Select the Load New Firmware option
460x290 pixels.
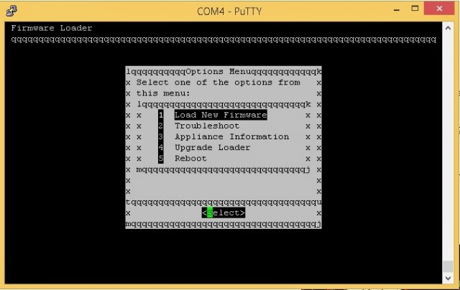[x=220, y=115]
